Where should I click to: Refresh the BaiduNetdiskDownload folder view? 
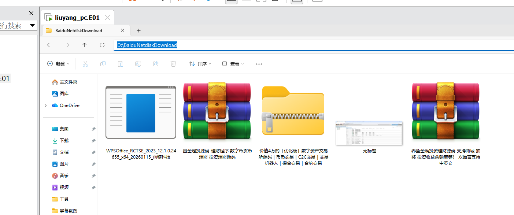coord(102,45)
